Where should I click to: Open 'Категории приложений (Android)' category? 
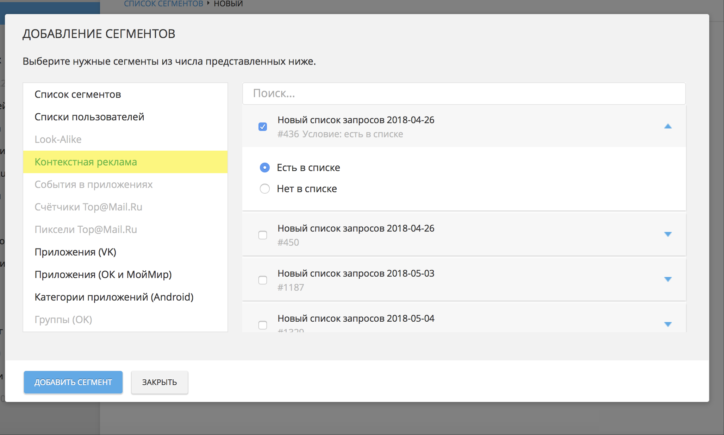pyautogui.click(x=114, y=297)
